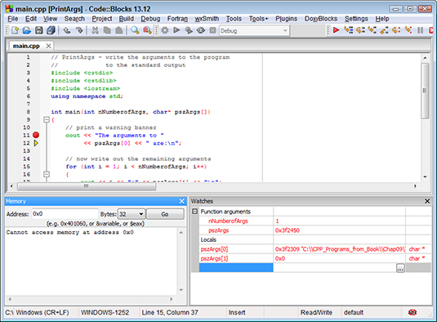Open the Tools+ menu
Viewport: 437px width, 322px height.
(258, 19)
